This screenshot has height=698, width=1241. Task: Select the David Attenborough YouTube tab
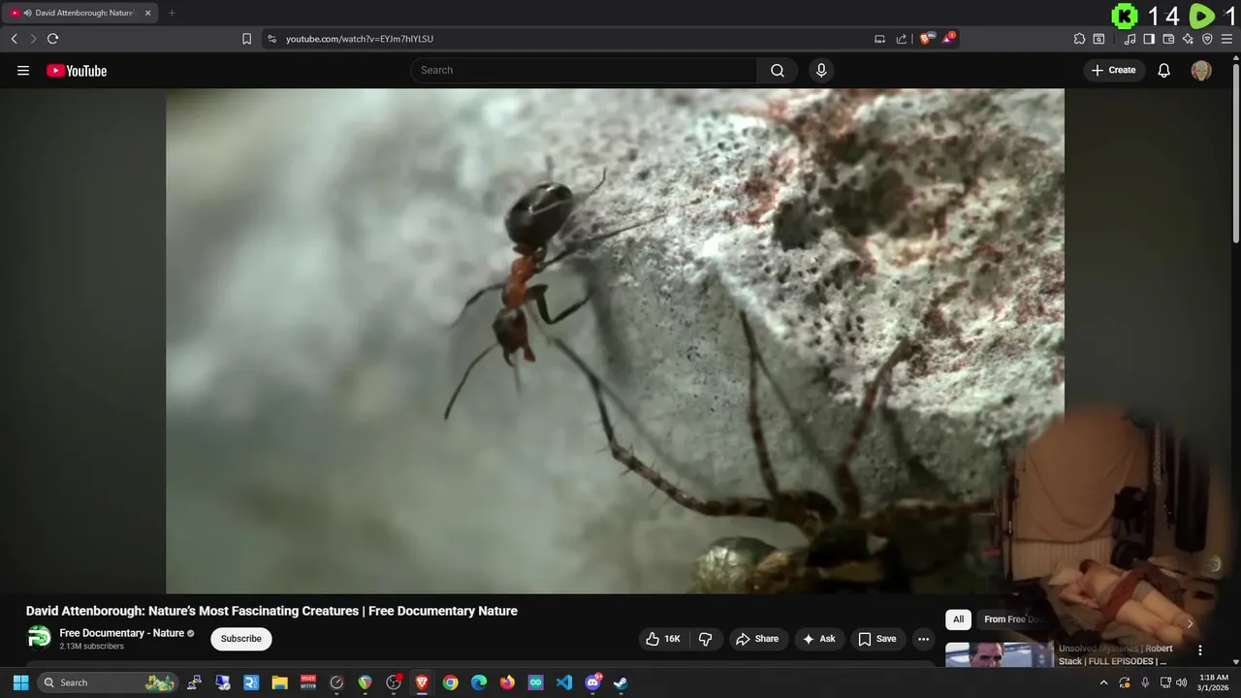(x=80, y=13)
